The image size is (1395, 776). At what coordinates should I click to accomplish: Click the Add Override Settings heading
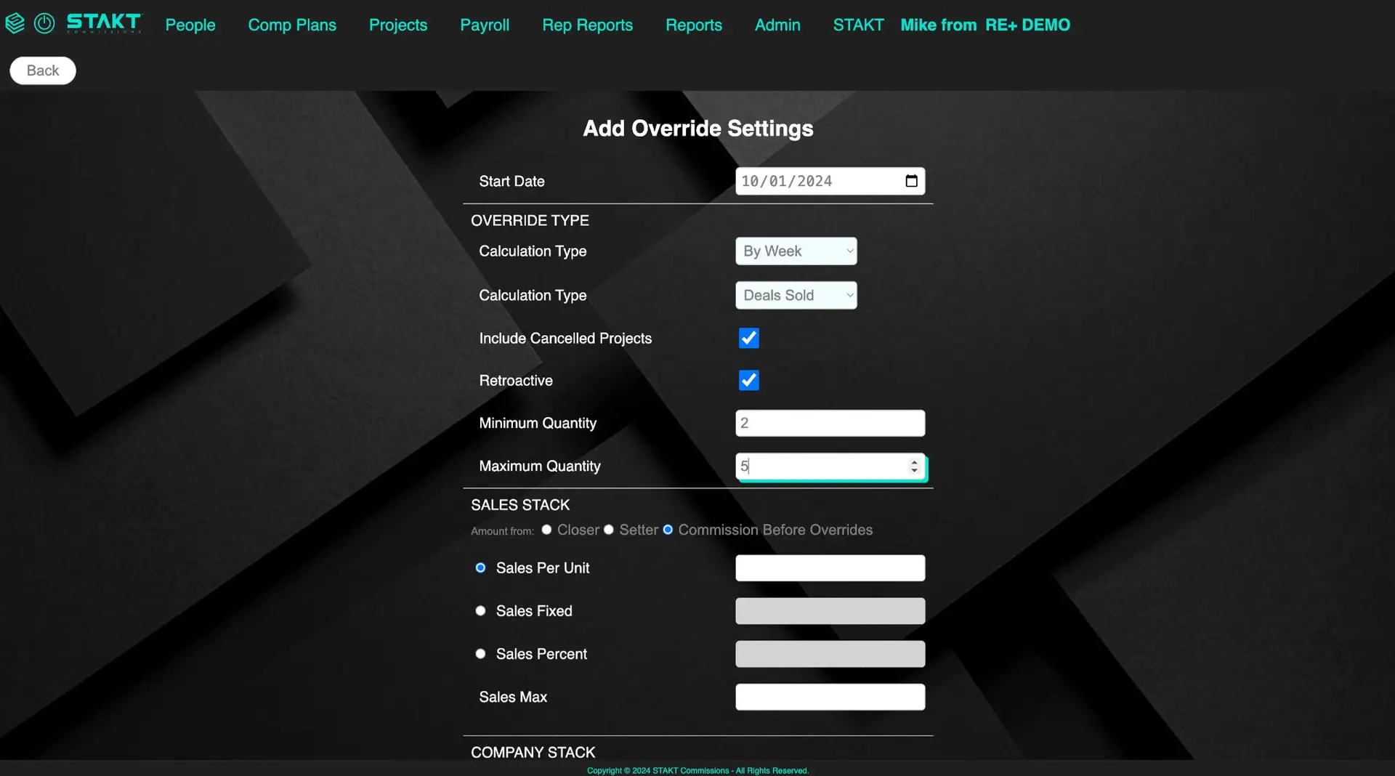(697, 129)
